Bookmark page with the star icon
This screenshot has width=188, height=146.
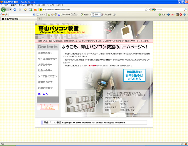tap(146, 10)
